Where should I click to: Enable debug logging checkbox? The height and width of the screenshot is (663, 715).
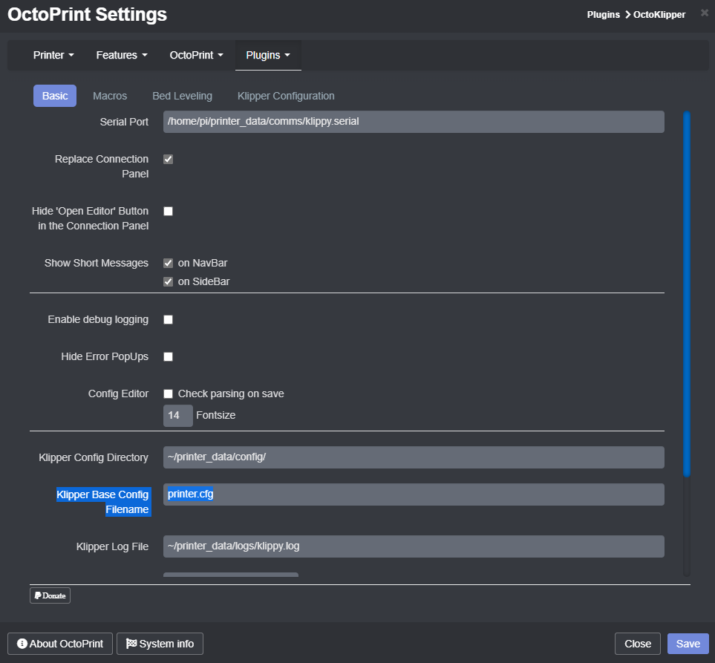(x=169, y=320)
